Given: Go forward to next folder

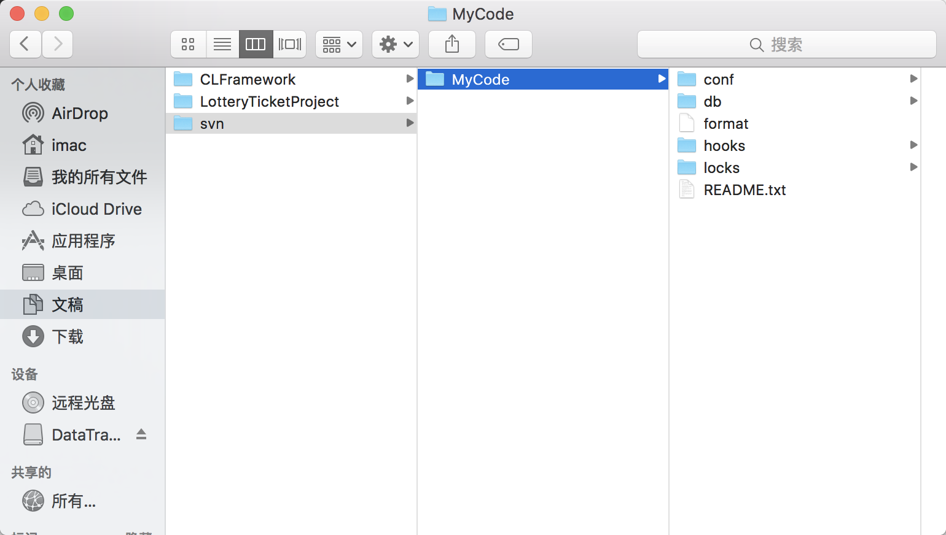Looking at the screenshot, I should click(x=58, y=44).
